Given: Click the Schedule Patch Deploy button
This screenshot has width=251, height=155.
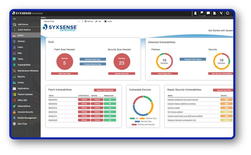Looking at the screenshot, I should click(x=193, y=59).
